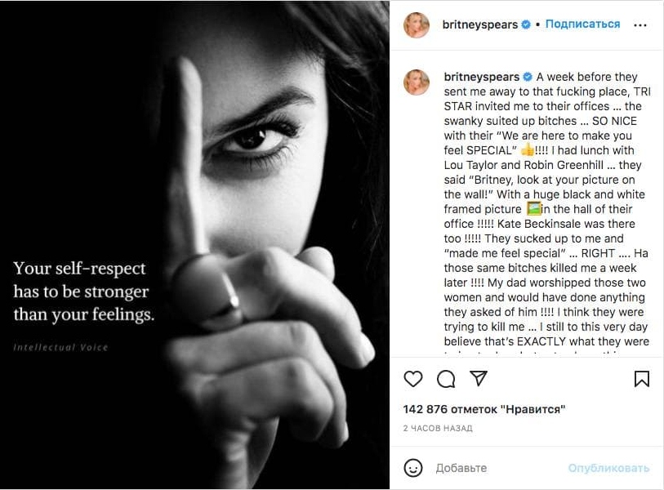Click the self-respect quote text on image
The image size is (664, 490).
point(83,291)
